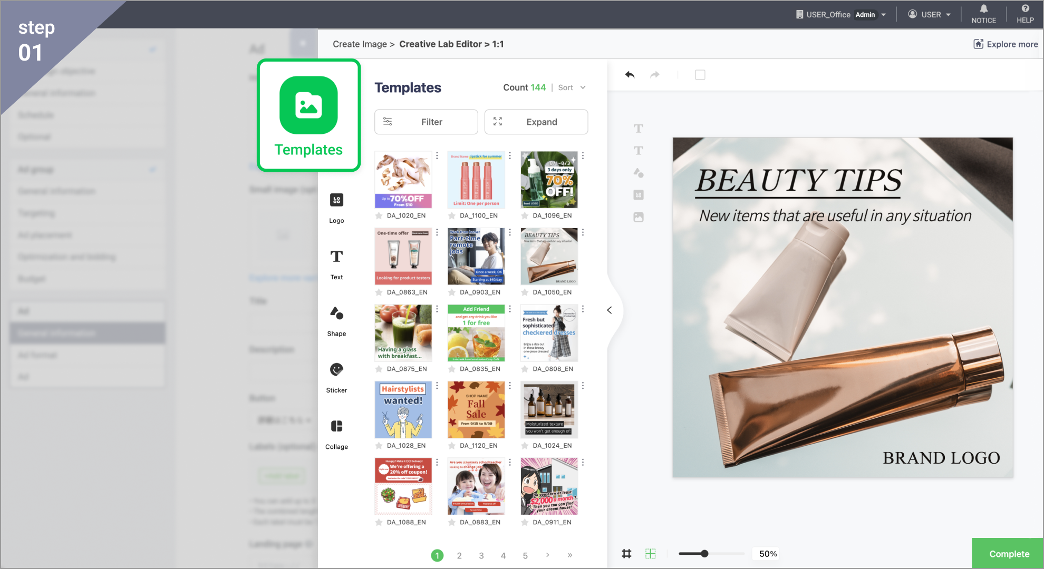This screenshot has height=569, width=1044.
Task: Click the Filter button
Action: pyautogui.click(x=426, y=122)
